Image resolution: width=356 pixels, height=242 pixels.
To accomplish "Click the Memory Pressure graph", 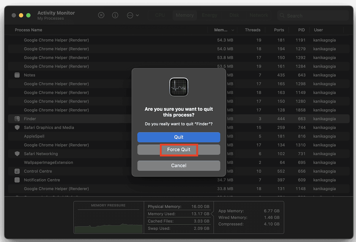I will [108, 221].
